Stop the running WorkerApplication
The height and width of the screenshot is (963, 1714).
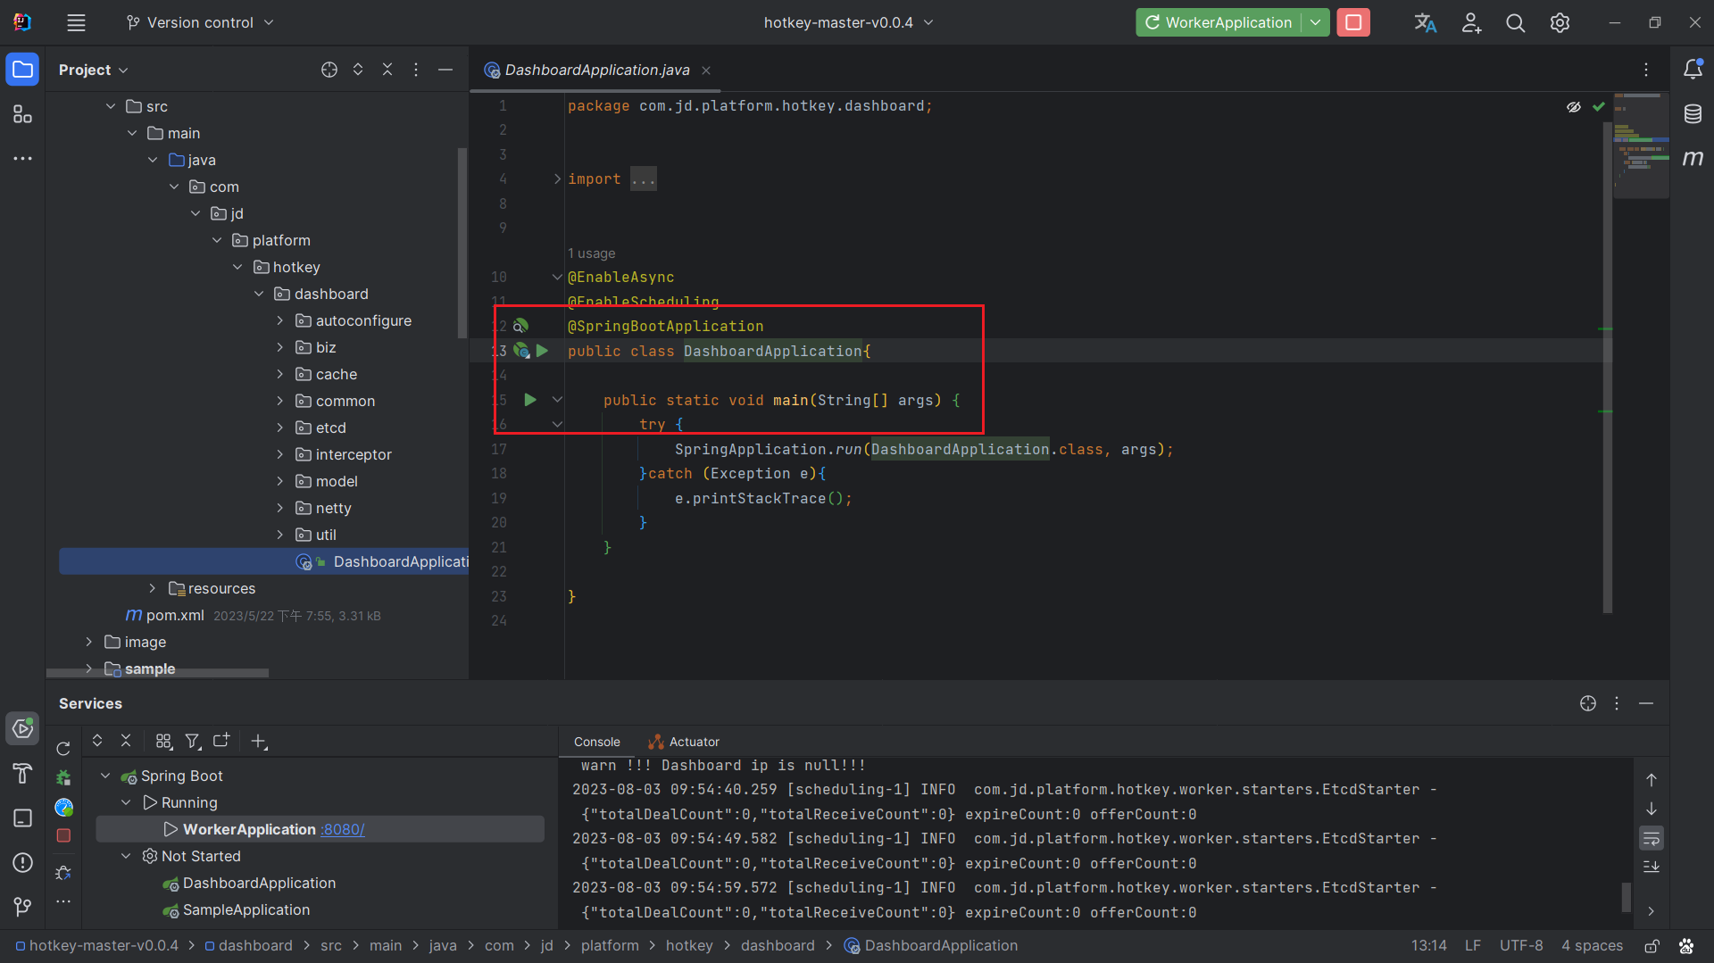tap(1353, 22)
